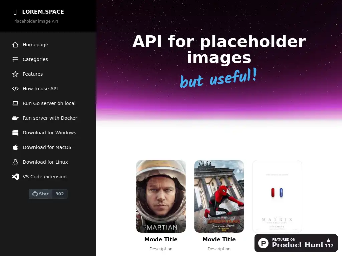Click the LOREM.SPACE site title
This screenshot has height=256, width=342.
[x=43, y=12]
